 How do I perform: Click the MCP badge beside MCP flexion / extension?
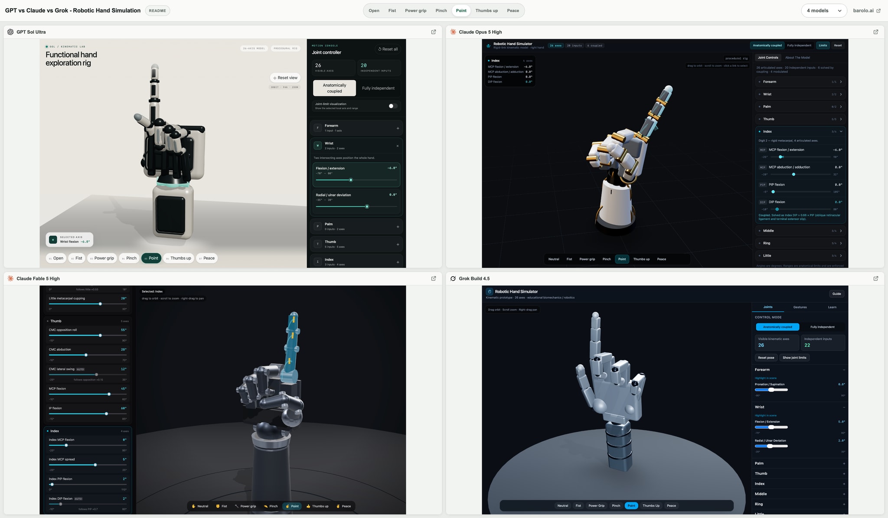pyautogui.click(x=763, y=150)
